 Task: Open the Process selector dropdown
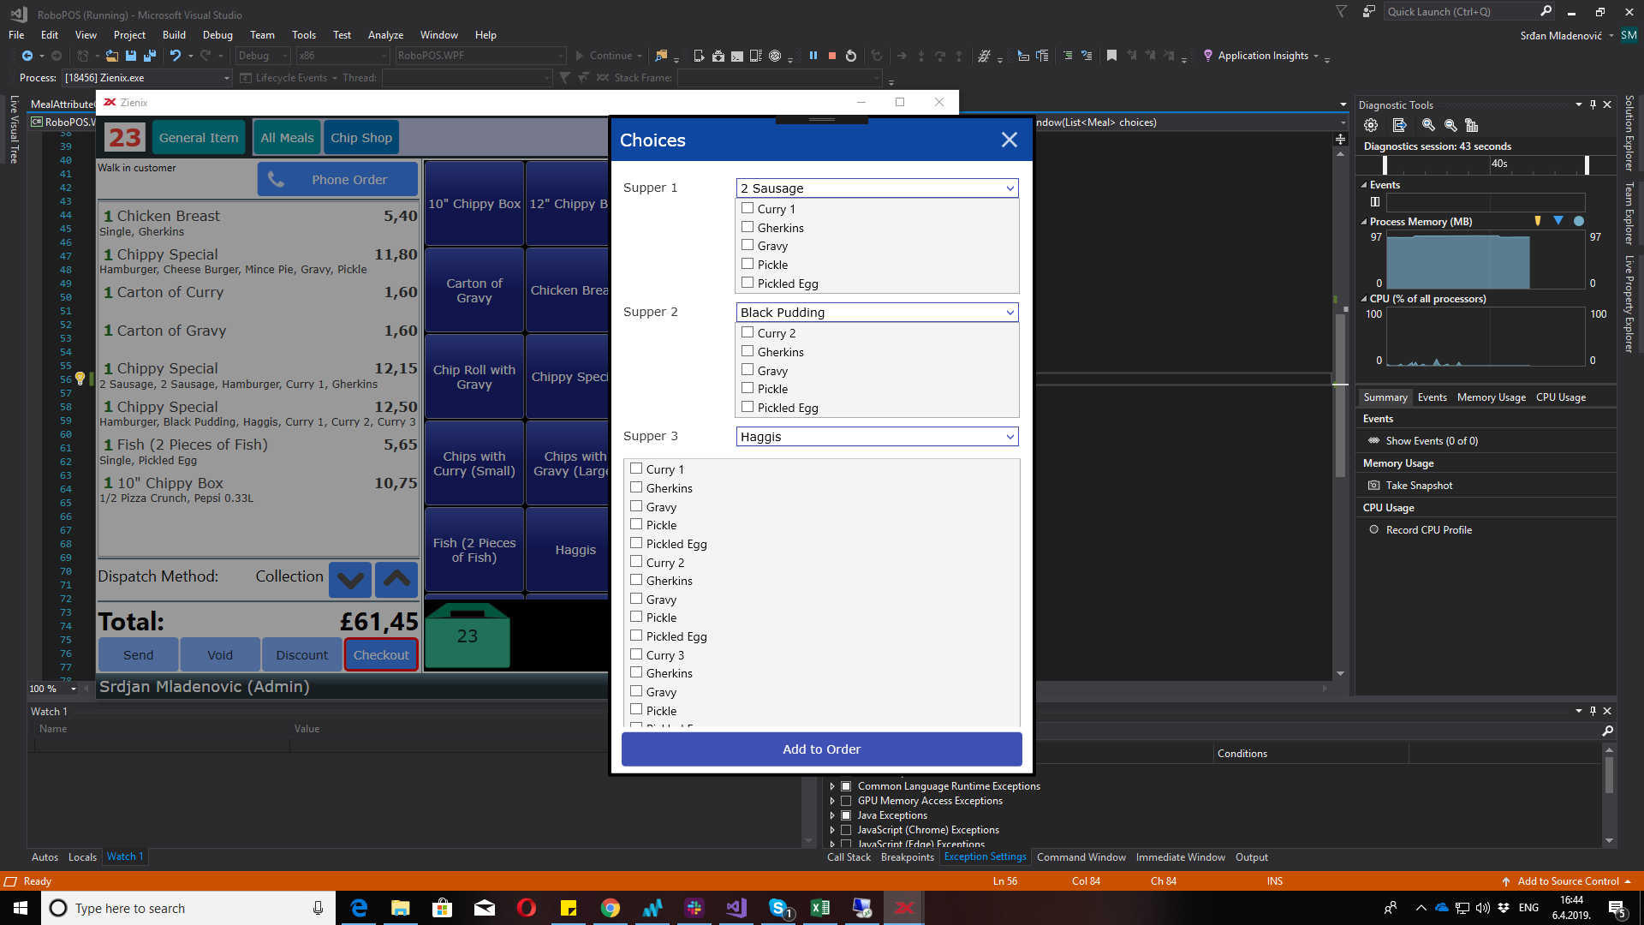[x=147, y=78]
